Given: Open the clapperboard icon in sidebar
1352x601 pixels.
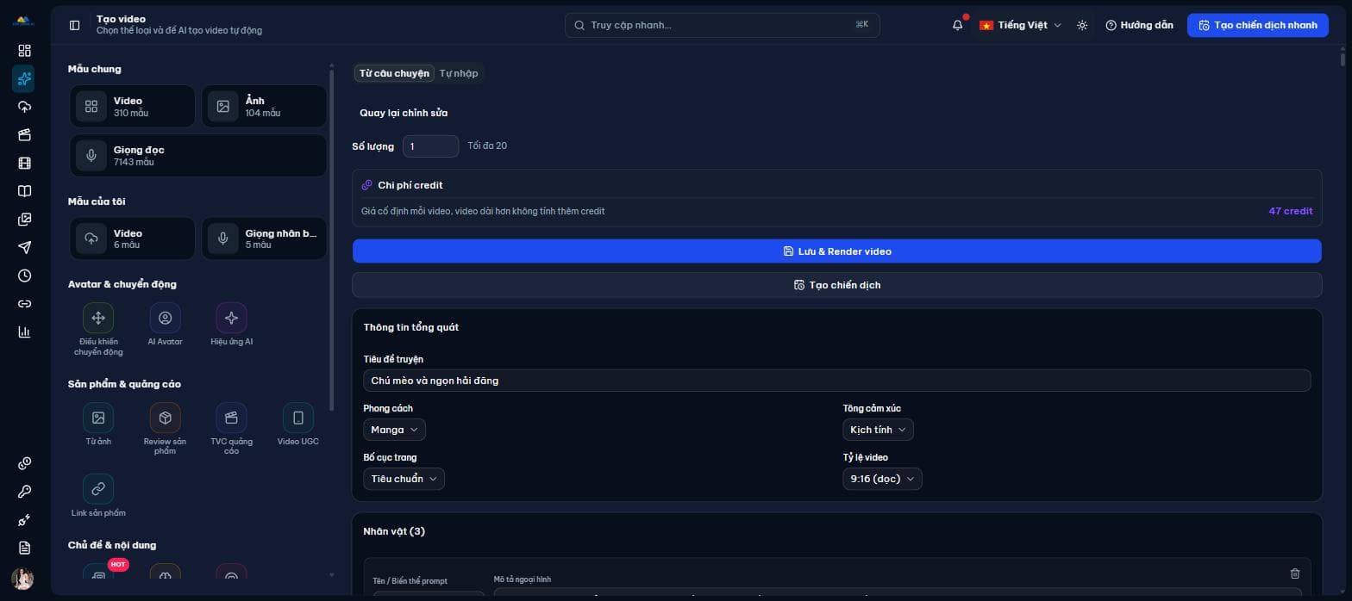Looking at the screenshot, I should (24, 135).
